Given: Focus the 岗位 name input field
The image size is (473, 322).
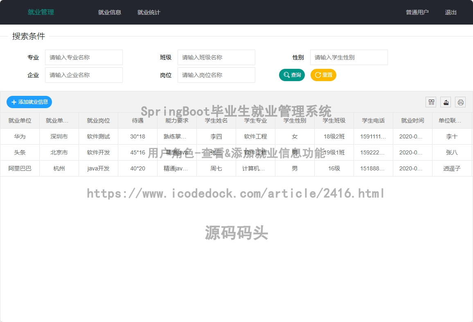Looking at the screenshot, I should point(216,75).
